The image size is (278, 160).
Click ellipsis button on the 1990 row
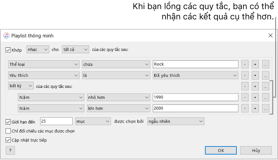point(265,97)
